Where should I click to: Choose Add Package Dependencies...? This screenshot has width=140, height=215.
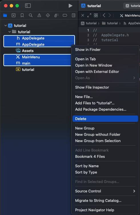(x=105, y=110)
